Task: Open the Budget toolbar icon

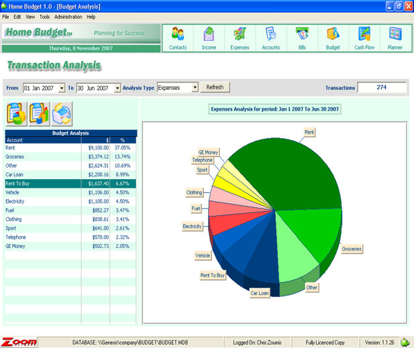Action: [x=333, y=38]
